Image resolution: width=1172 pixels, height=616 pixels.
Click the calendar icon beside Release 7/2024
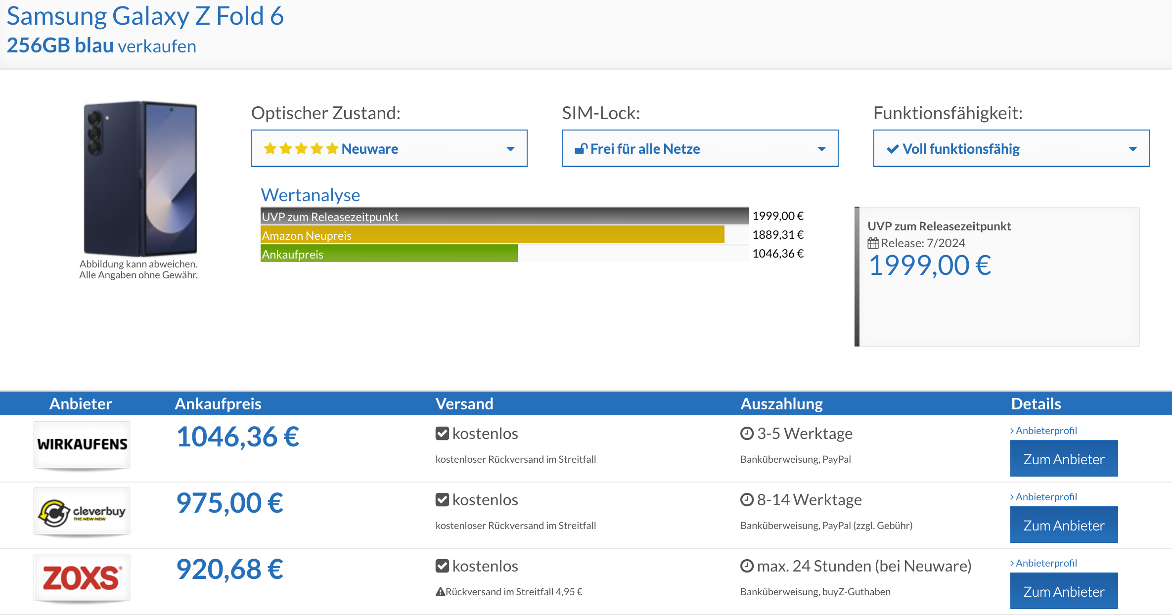tap(873, 243)
